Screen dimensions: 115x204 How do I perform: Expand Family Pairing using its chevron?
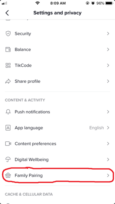(108, 175)
